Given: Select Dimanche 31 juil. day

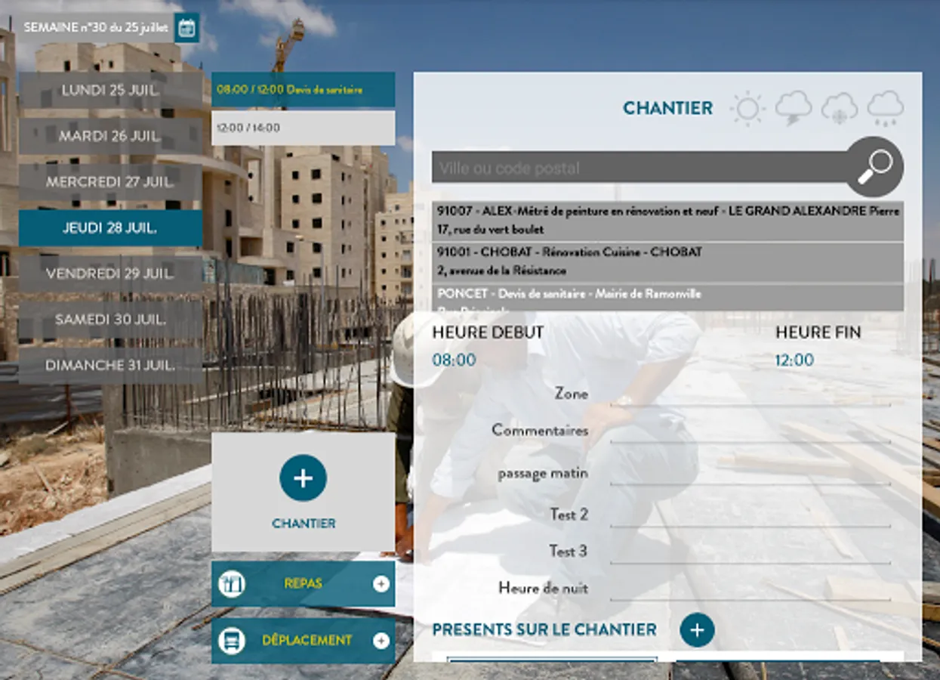Looking at the screenshot, I should click(111, 366).
